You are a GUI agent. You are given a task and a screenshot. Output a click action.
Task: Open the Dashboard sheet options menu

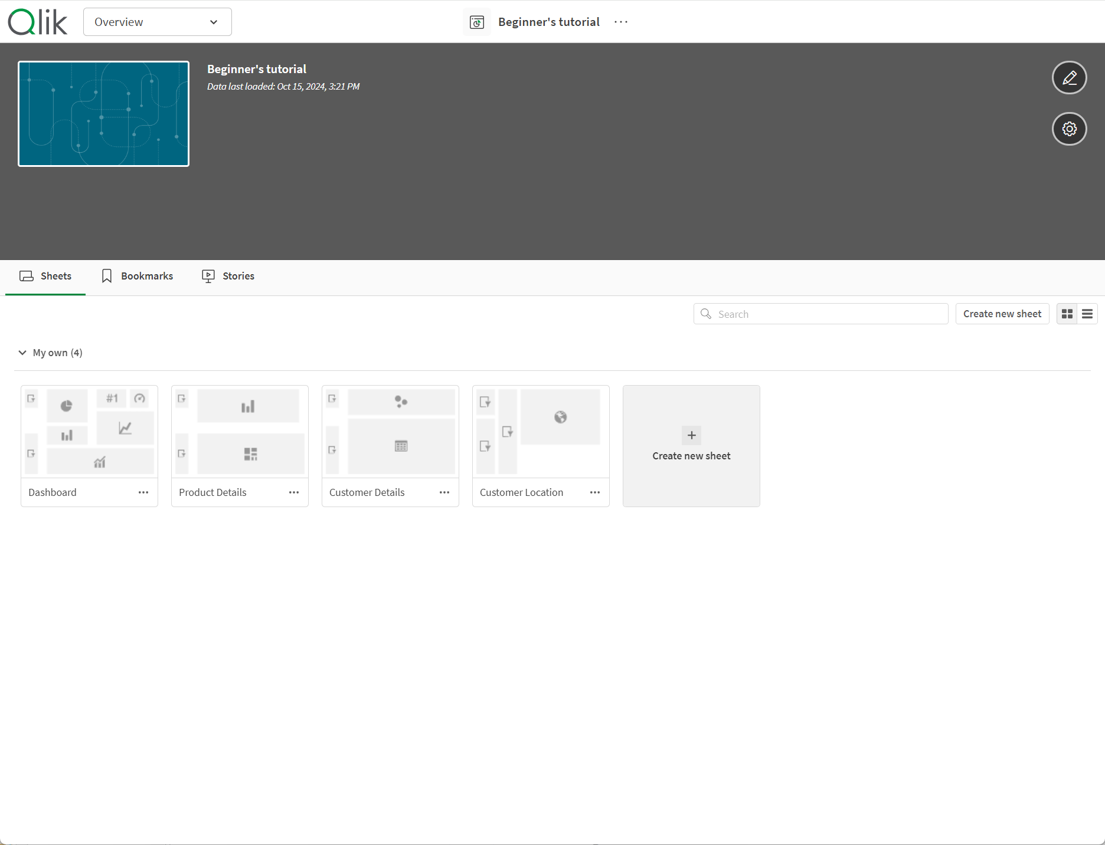point(143,492)
